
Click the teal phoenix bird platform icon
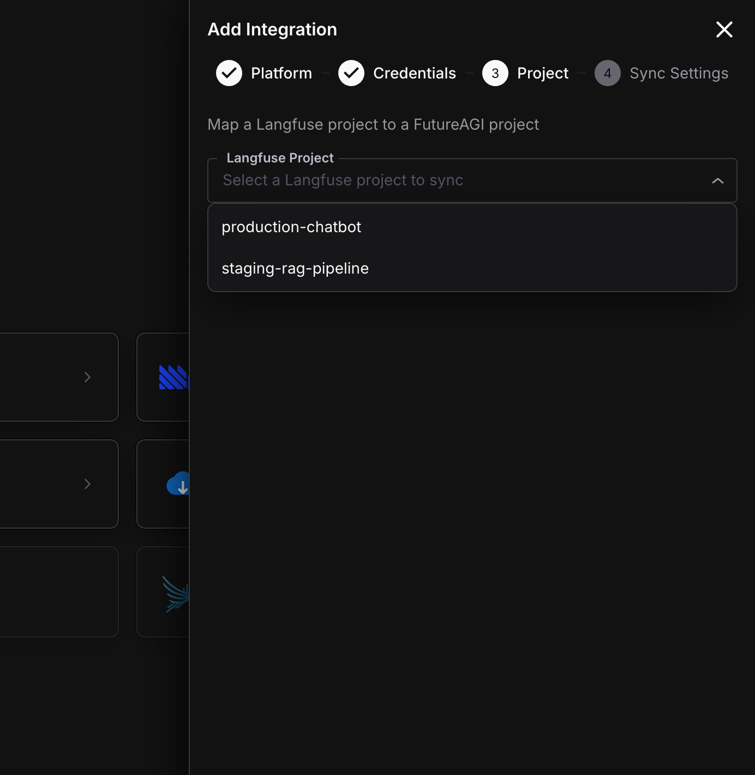coord(175,592)
